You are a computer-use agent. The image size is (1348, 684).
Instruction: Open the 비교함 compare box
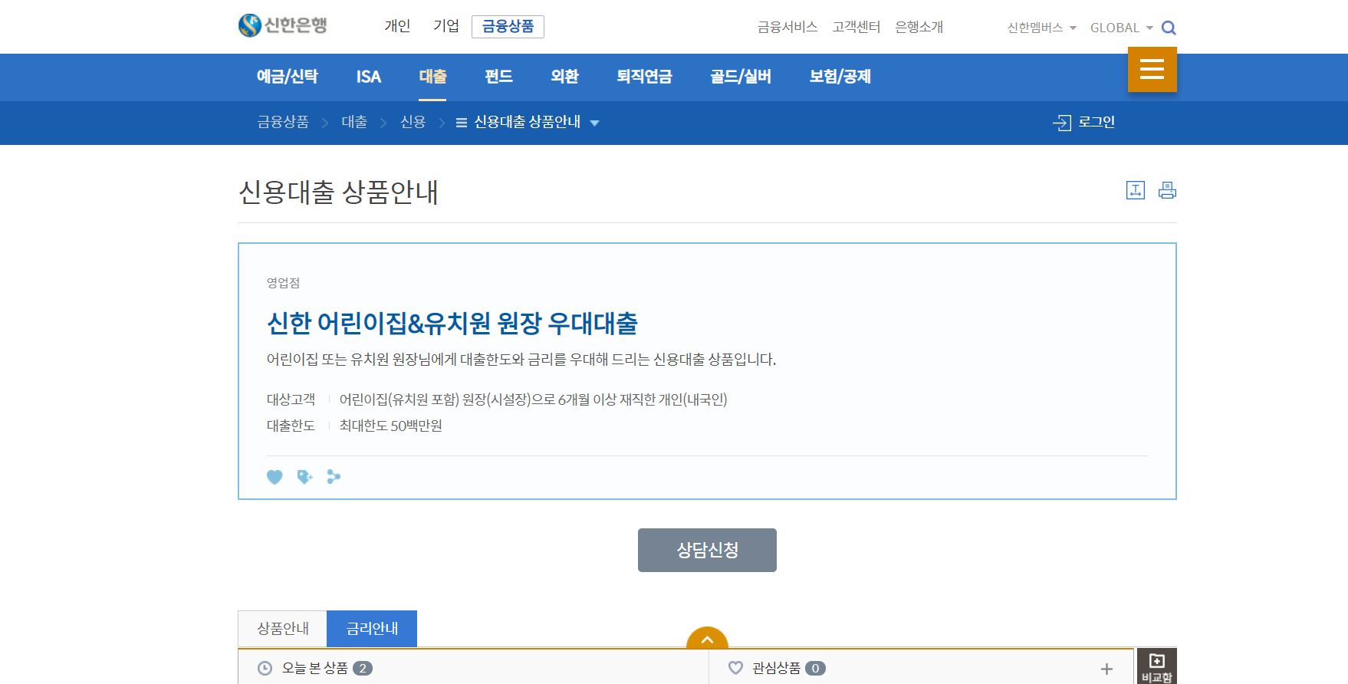click(x=1156, y=666)
